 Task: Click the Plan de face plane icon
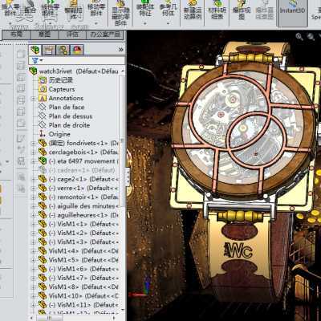(x=43, y=107)
